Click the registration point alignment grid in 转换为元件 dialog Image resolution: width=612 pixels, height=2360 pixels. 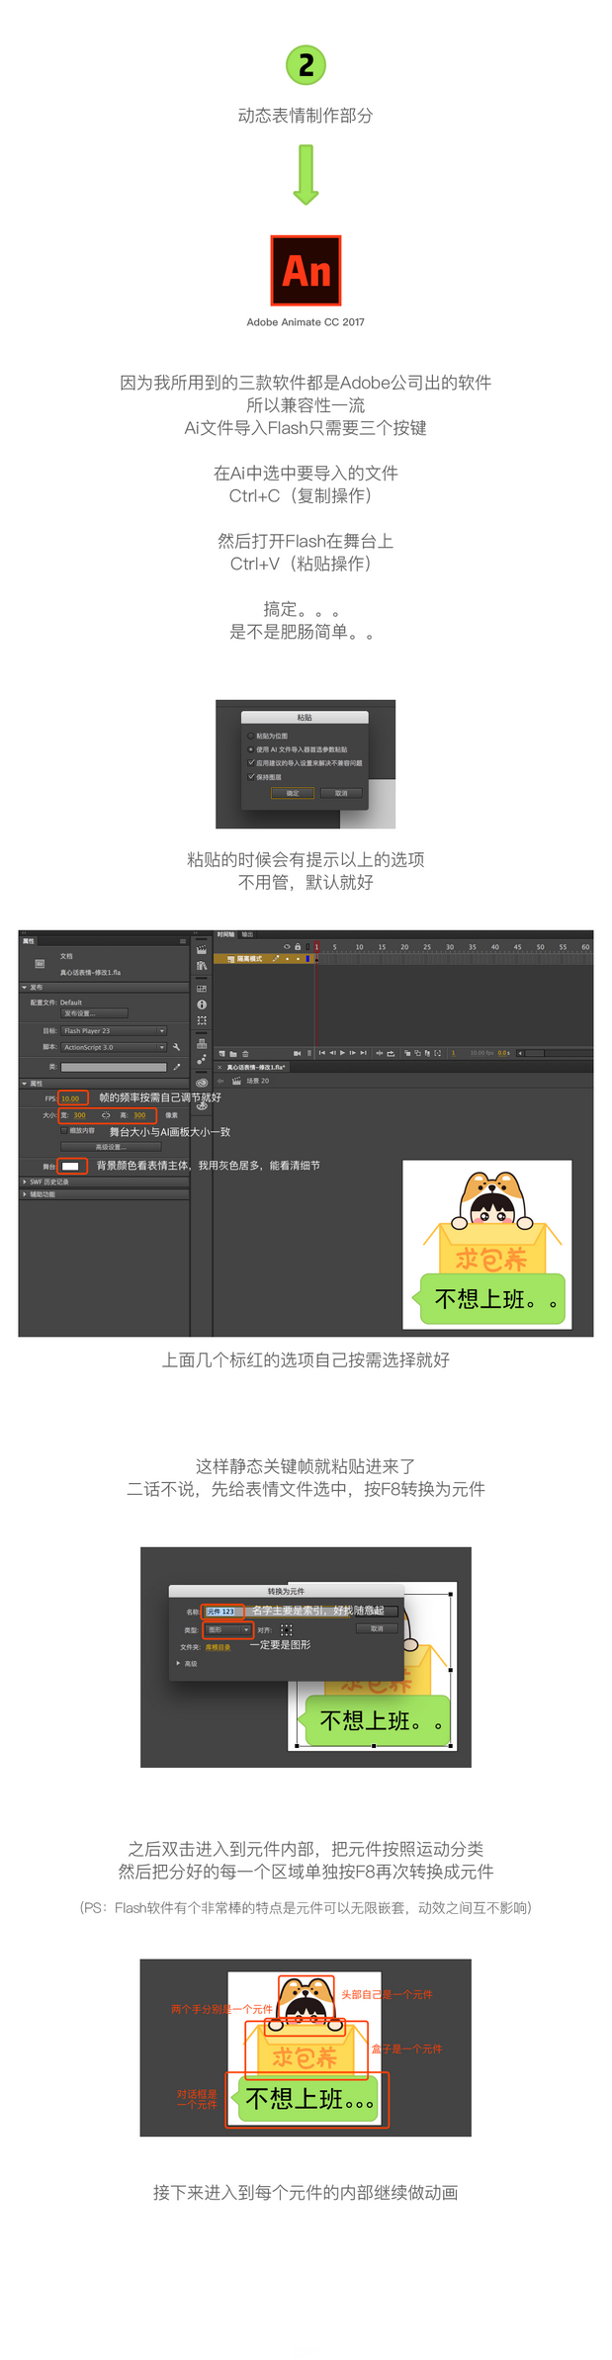[287, 1629]
